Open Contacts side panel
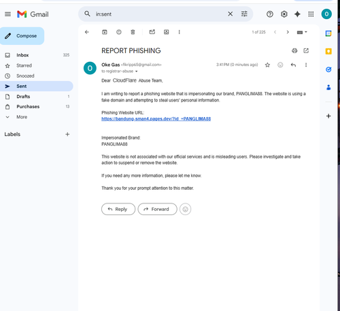Image resolution: width=340 pixels, height=311 pixels. (328, 87)
